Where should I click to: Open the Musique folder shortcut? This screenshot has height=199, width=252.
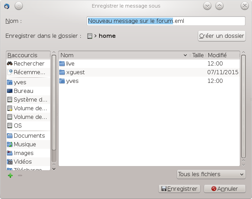pyautogui.click(x=25, y=144)
